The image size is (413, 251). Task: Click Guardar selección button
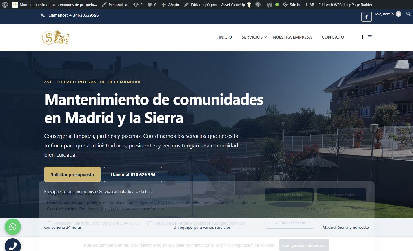pos(289,223)
